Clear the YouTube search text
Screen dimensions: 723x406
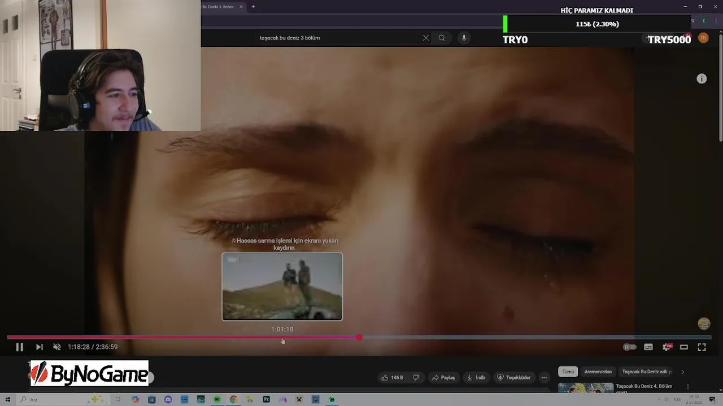coord(426,38)
